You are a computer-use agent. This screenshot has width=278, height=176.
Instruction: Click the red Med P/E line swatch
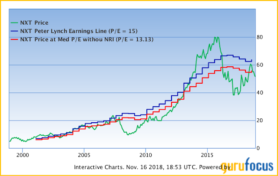(x=14, y=39)
